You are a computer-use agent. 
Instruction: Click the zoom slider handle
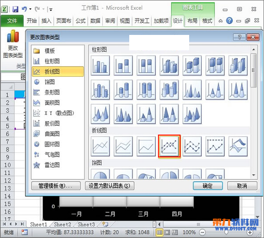click(x=226, y=232)
